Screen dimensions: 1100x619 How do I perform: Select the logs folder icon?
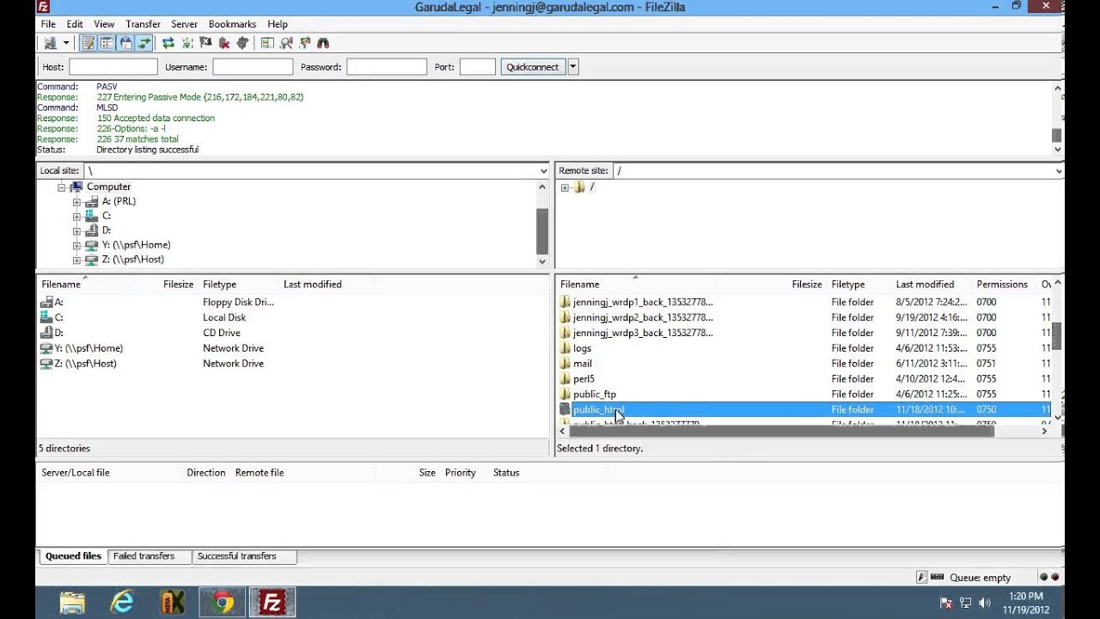click(x=565, y=348)
